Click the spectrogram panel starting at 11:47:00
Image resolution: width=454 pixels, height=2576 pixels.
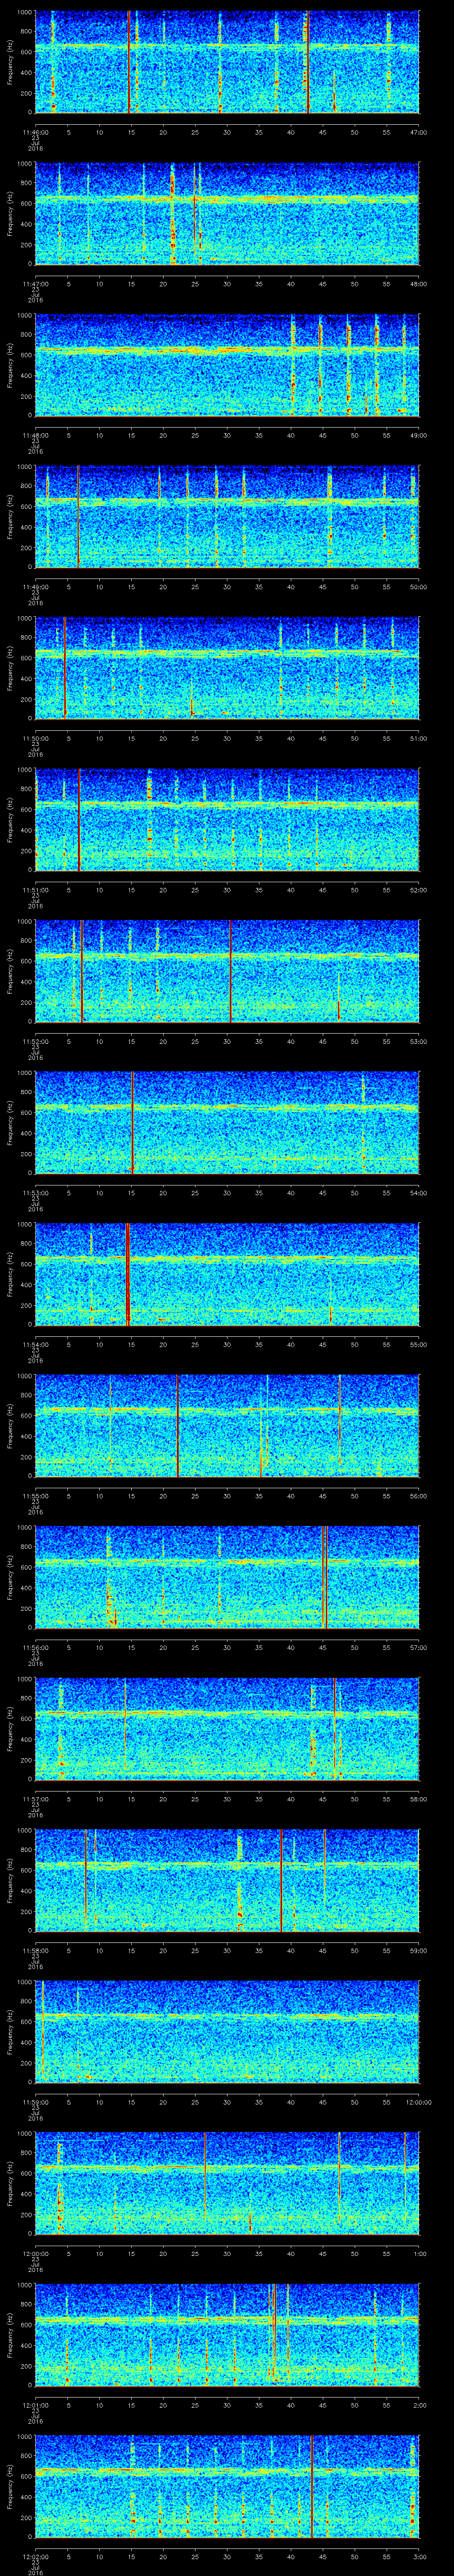point(227,214)
